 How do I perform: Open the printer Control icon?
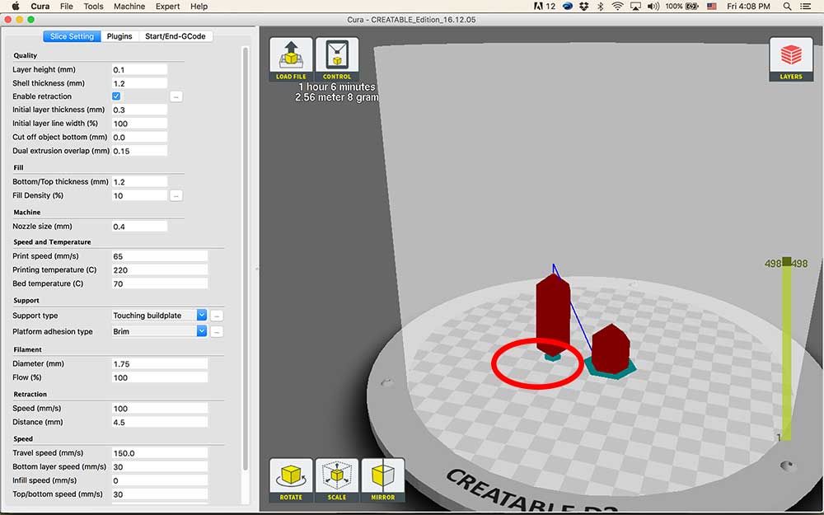tap(337, 59)
